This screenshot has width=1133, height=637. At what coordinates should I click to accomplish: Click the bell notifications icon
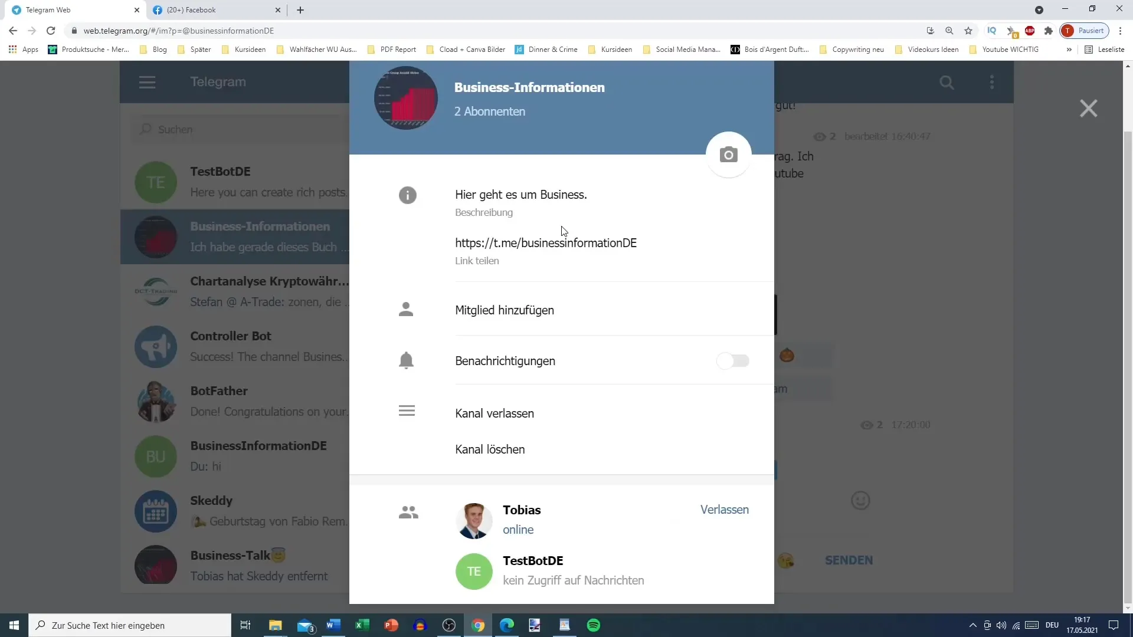[406, 360]
